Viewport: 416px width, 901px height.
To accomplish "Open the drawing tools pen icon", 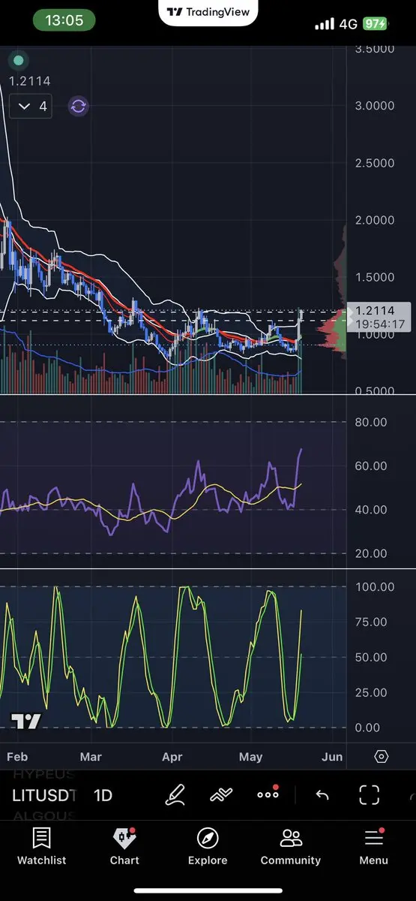I will tap(175, 794).
